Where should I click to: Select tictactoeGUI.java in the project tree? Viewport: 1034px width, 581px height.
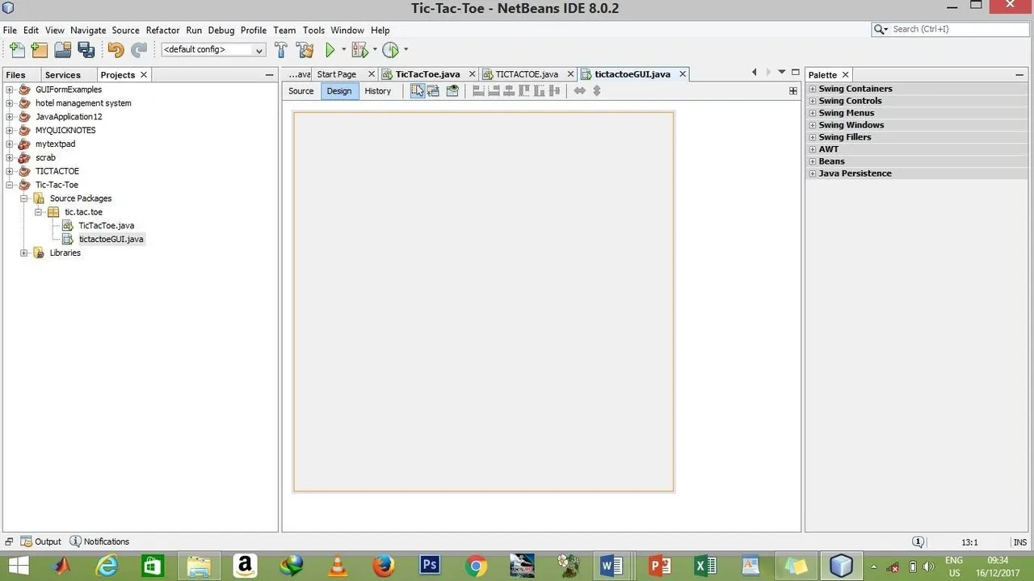(111, 240)
